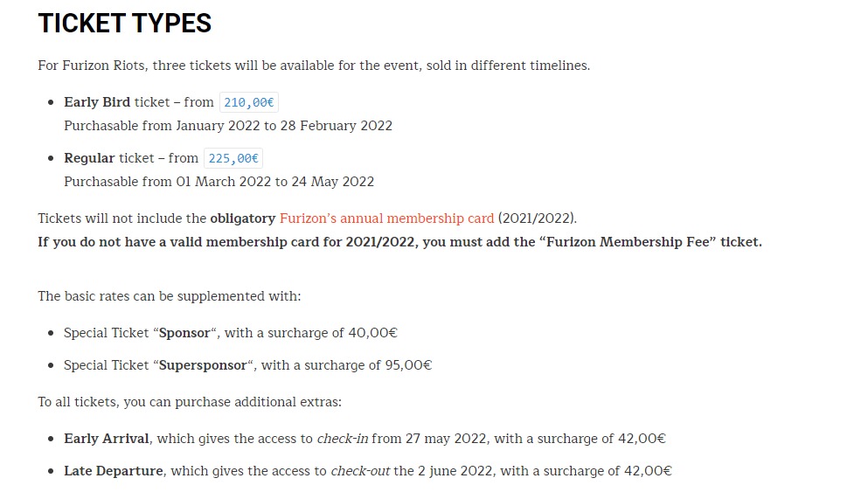Image resolution: width=847 pixels, height=492 pixels.
Task: Click the January 2022 to 28 February purchase line
Action: tap(228, 126)
